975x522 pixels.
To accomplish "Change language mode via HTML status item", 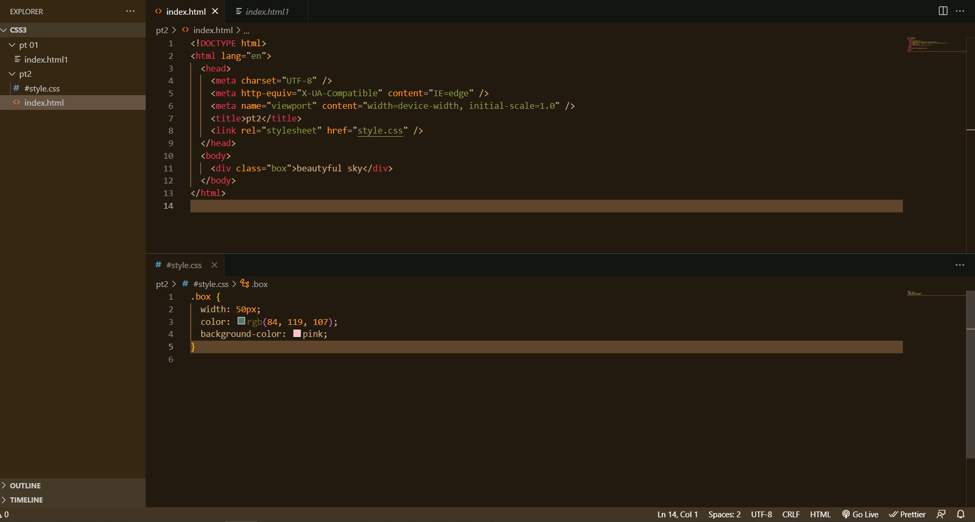I will click(x=820, y=514).
